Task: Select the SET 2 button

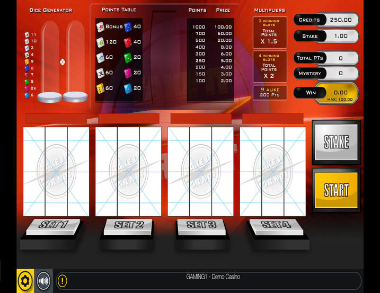Action: click(x=128, y=227)
